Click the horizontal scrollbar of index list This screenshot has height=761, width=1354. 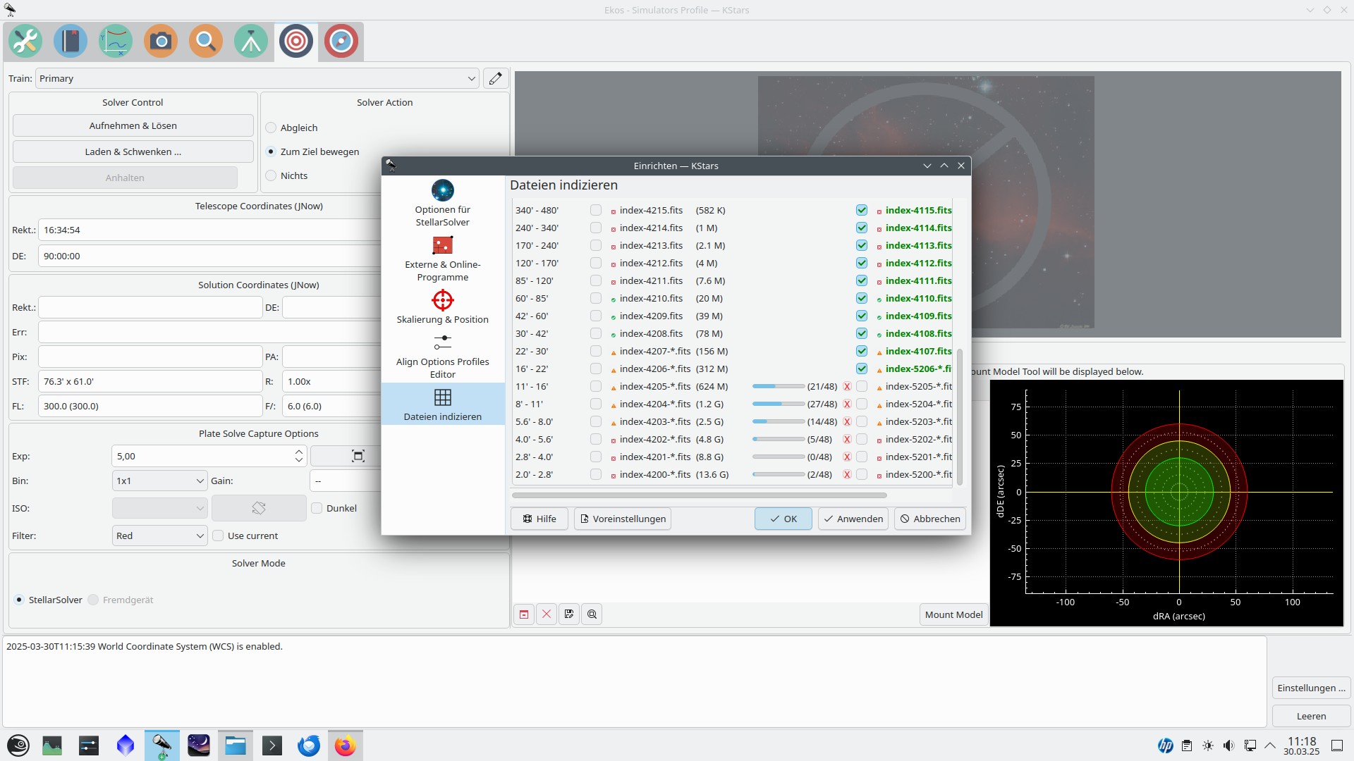coord(699,495)
